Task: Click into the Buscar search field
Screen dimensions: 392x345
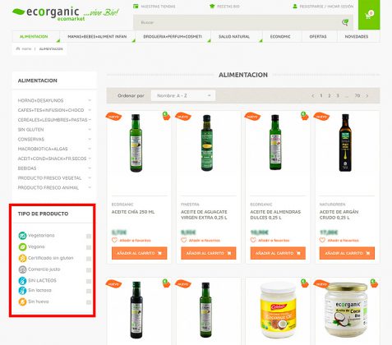Action: pos(237,22)
